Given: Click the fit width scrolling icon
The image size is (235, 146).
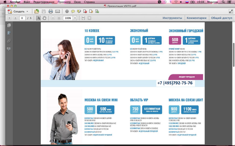Looking at the screenshot, I should click(83, 18).
